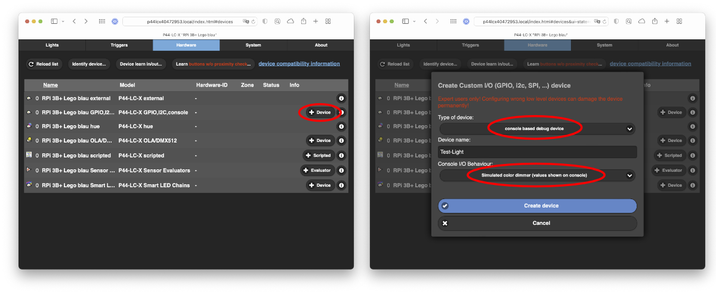Image resolution: width=716 pixels, height=294 pixels.
Task: Click iCloud tabs icon in right Safari window
Action: (641, 21)
